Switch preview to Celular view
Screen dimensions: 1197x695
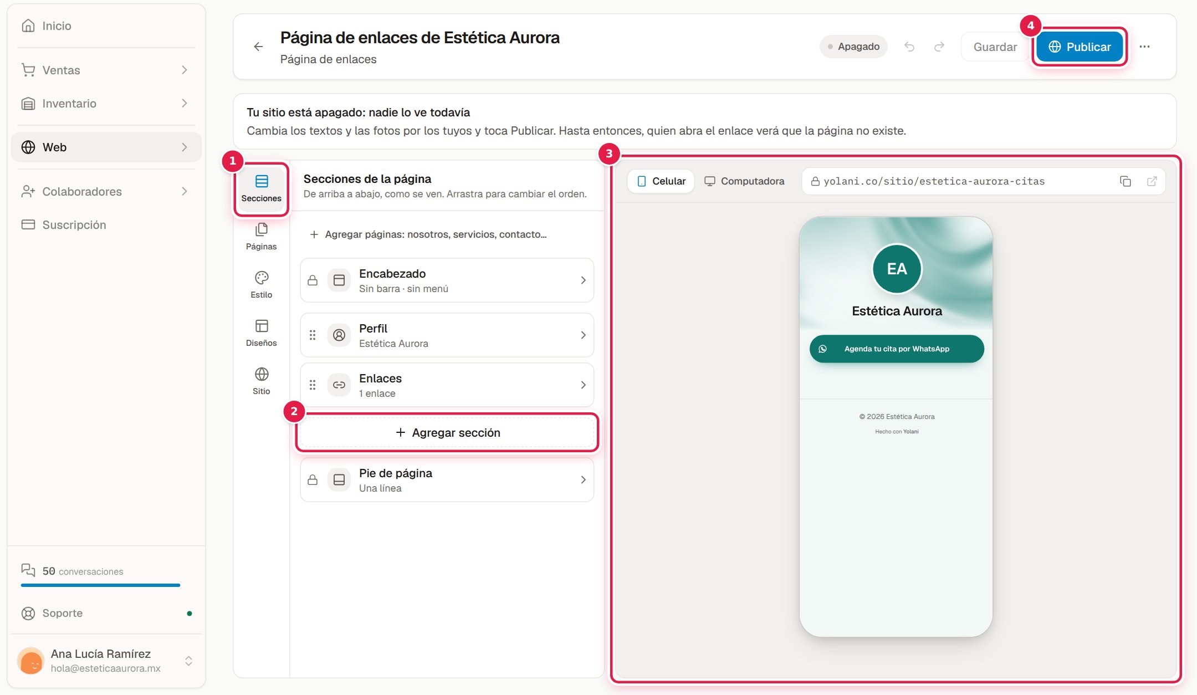[x=661, y=181]
